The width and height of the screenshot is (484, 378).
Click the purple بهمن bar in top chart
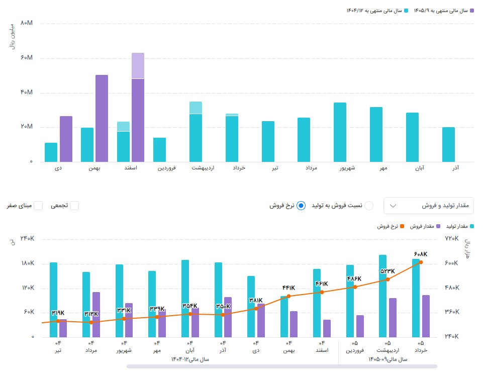(x=102, y=118)
